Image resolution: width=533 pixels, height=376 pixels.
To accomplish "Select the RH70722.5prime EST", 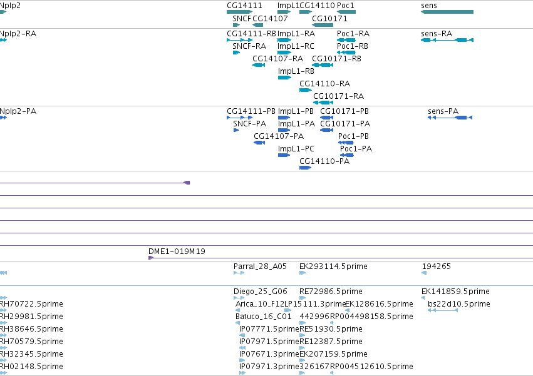I will pos(3,310).
